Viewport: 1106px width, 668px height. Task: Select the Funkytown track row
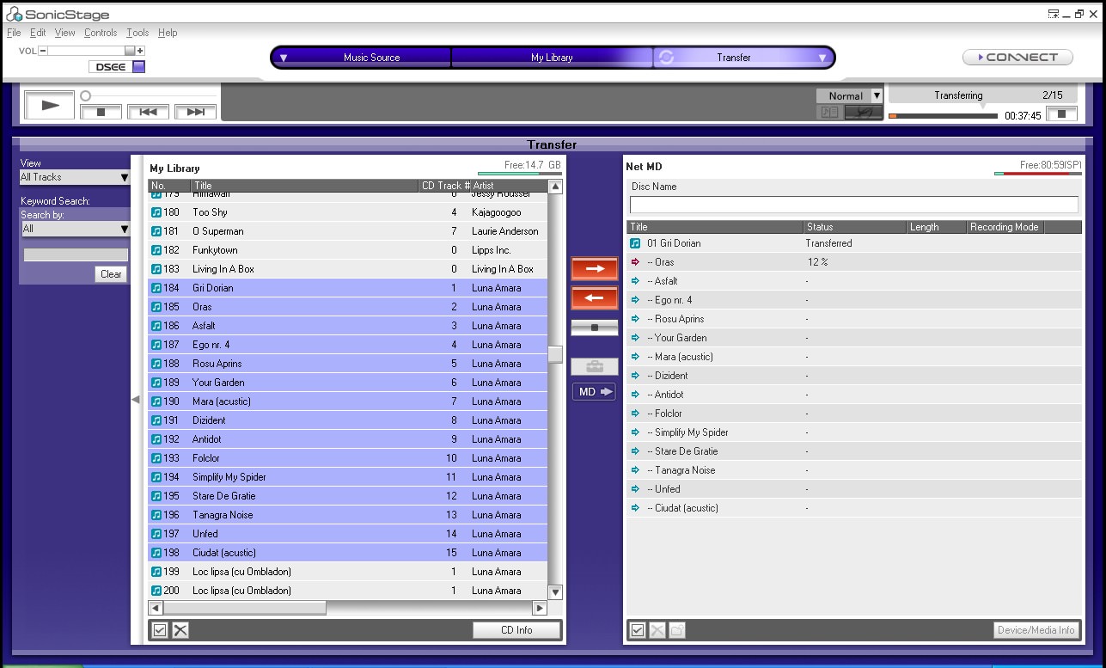348,250
